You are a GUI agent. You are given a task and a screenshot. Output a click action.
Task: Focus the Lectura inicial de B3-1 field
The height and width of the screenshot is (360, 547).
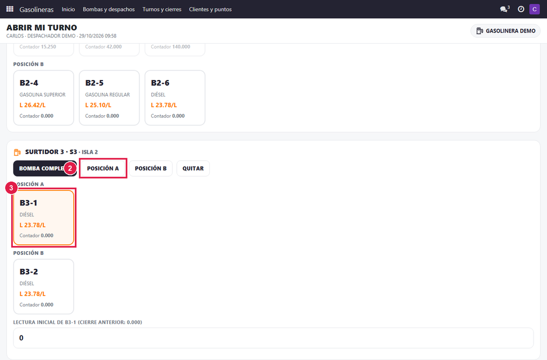[273, 338]
